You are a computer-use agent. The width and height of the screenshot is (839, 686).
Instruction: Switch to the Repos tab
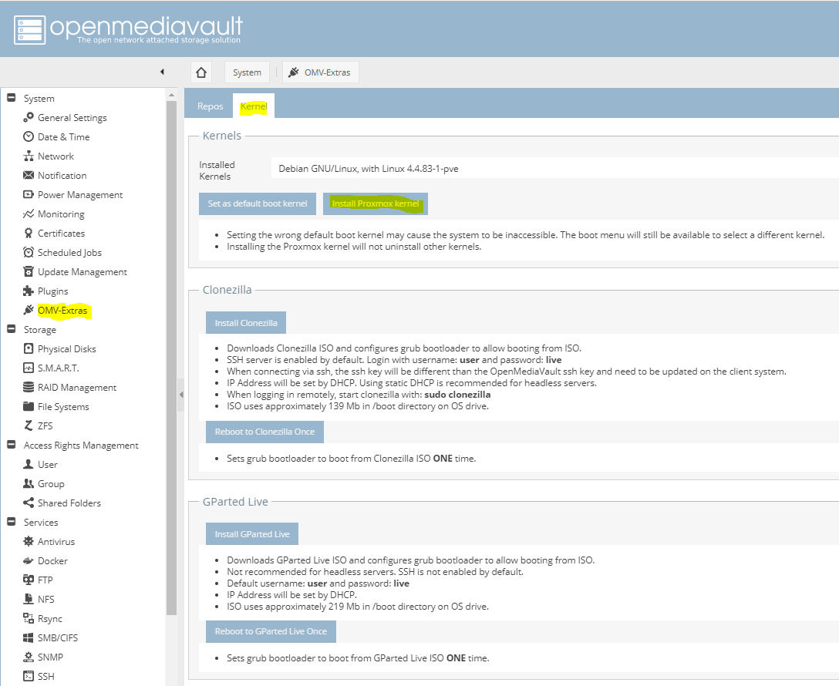pyautogui.click(x=210, y=106)
